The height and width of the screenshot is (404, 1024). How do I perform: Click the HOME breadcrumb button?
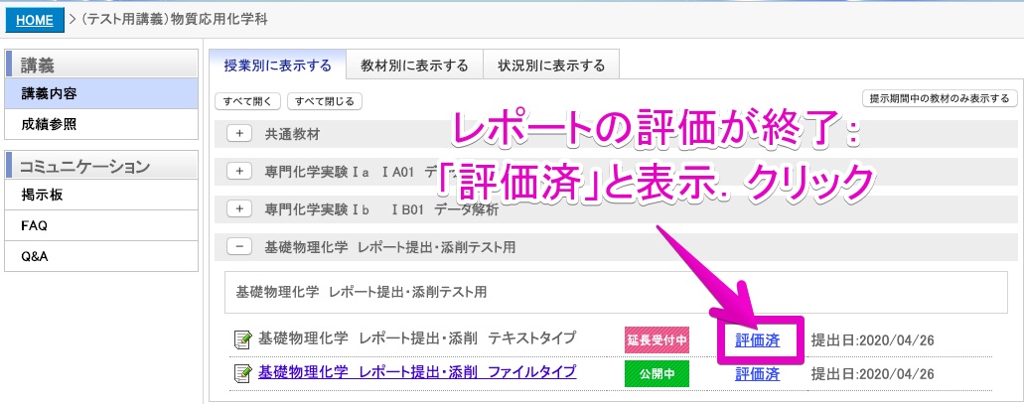(x=35, y=20)
